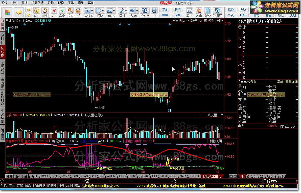This screenshot has height=193, width=301.
Task: Click the yellow up arrow button
Action: [28, 10]
